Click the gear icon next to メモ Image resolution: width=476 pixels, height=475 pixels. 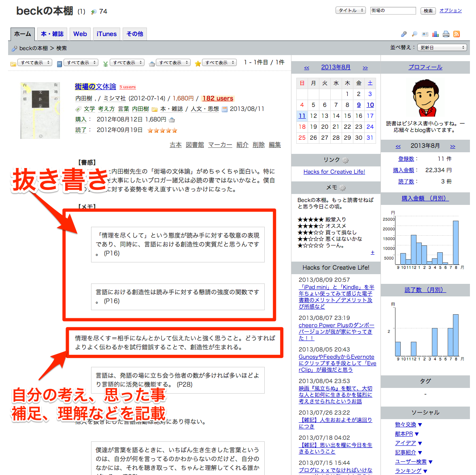[x=343, y=187]
